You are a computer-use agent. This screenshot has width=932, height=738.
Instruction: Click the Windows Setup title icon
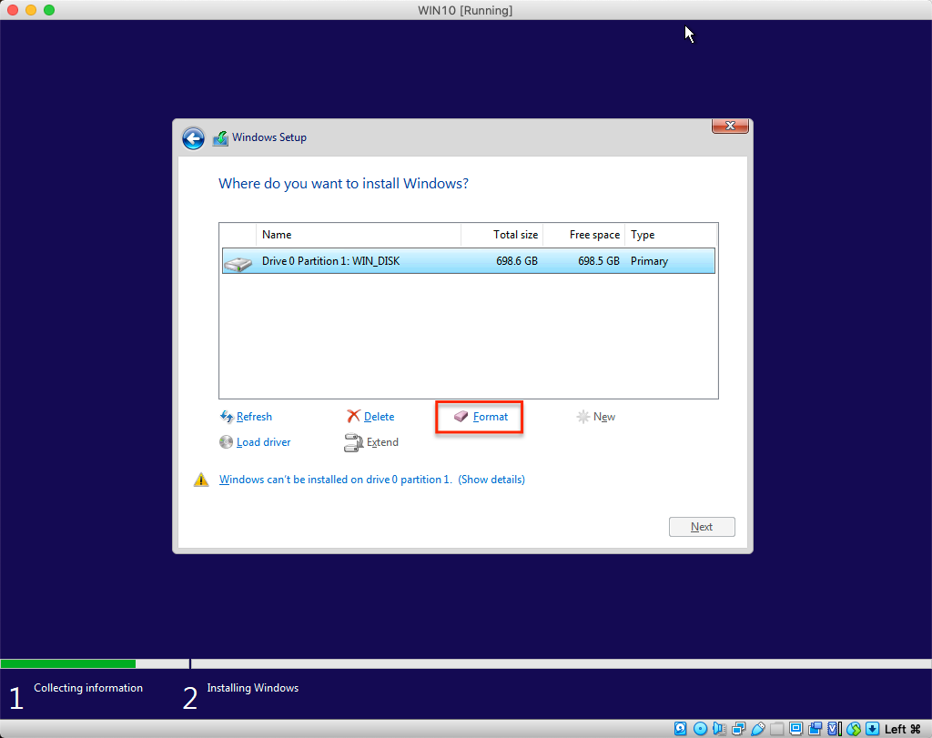coord(220,137)
